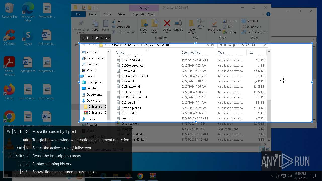
Task: Open the Open button dropdown
Action: tap(236, 21)
